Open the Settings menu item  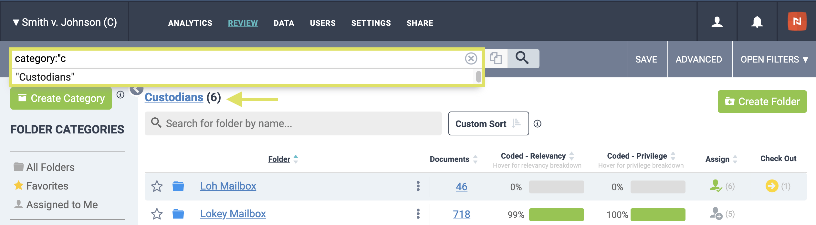click(x=371, y=23)
